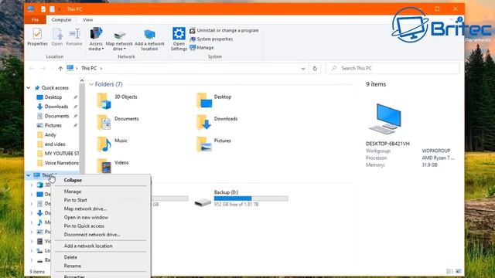
Task: Open Voice Narrations folder in sidebar
Action: (57, 163)
